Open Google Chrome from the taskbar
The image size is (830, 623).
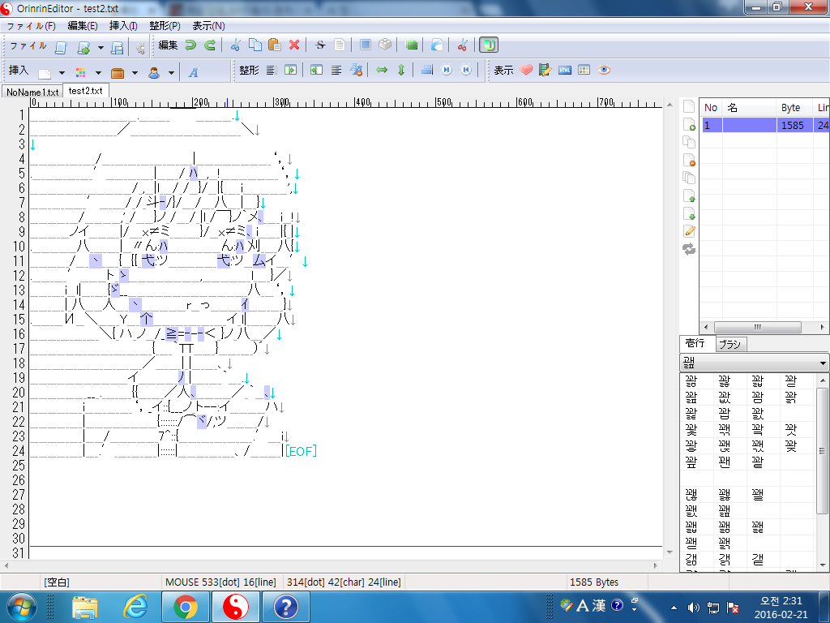pyautogui.click(x=185, y=606)
